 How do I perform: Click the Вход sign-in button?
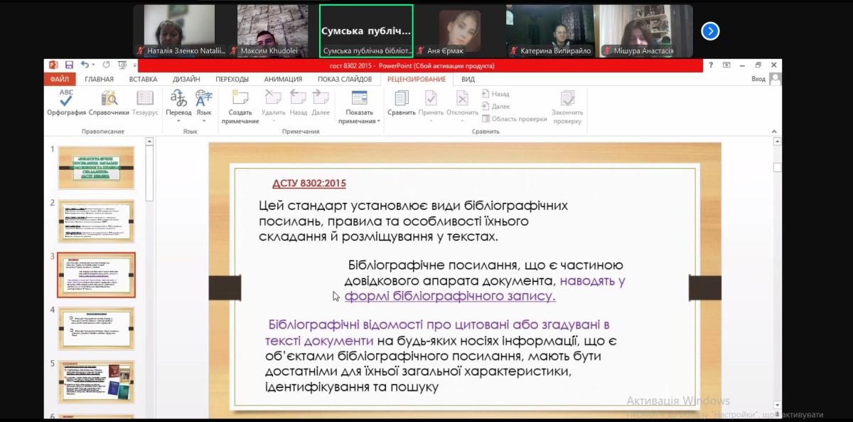pos(758,79)
